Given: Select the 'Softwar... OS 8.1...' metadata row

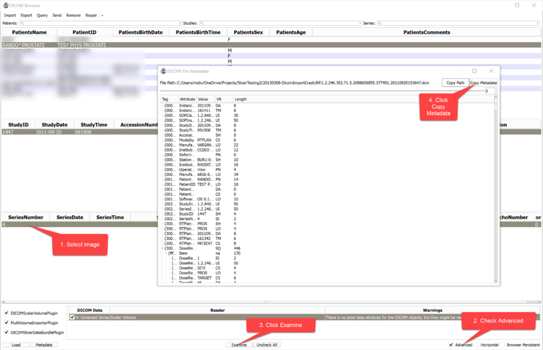Looking at the screenshot, I should tap(327, 199).
